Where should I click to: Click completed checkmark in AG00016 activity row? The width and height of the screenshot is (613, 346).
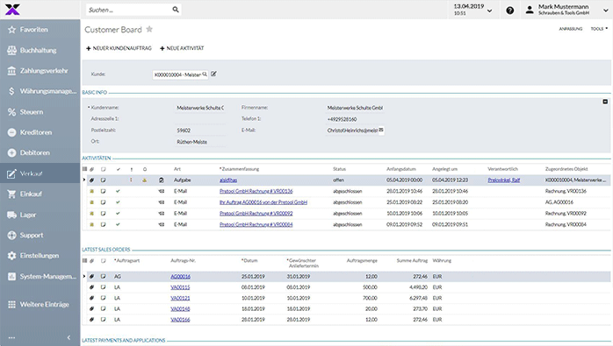click(x=118, y=202)
